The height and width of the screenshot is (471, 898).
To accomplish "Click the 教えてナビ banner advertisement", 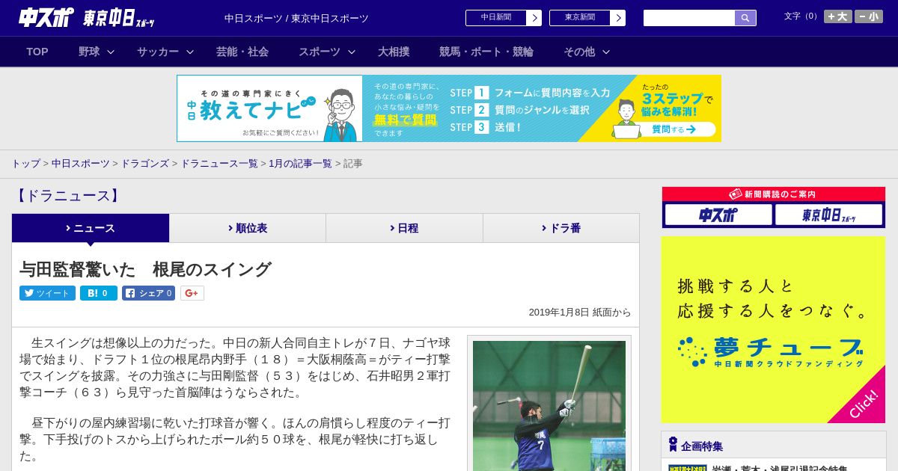I will coord(449,108).
